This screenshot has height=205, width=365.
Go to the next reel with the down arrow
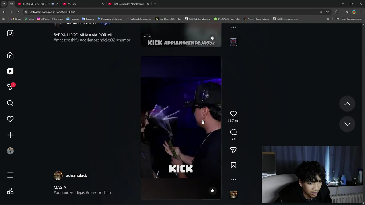[347, 124]
